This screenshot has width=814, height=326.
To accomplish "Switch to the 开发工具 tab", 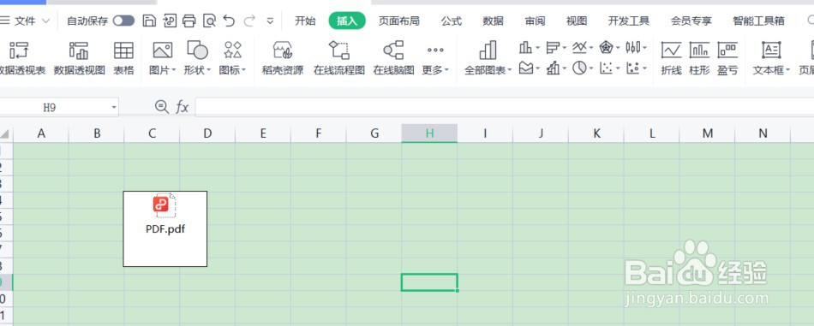I will [629, 21].
